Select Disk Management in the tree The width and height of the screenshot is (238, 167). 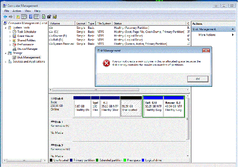pyautogui.click(x=29, y=57)
